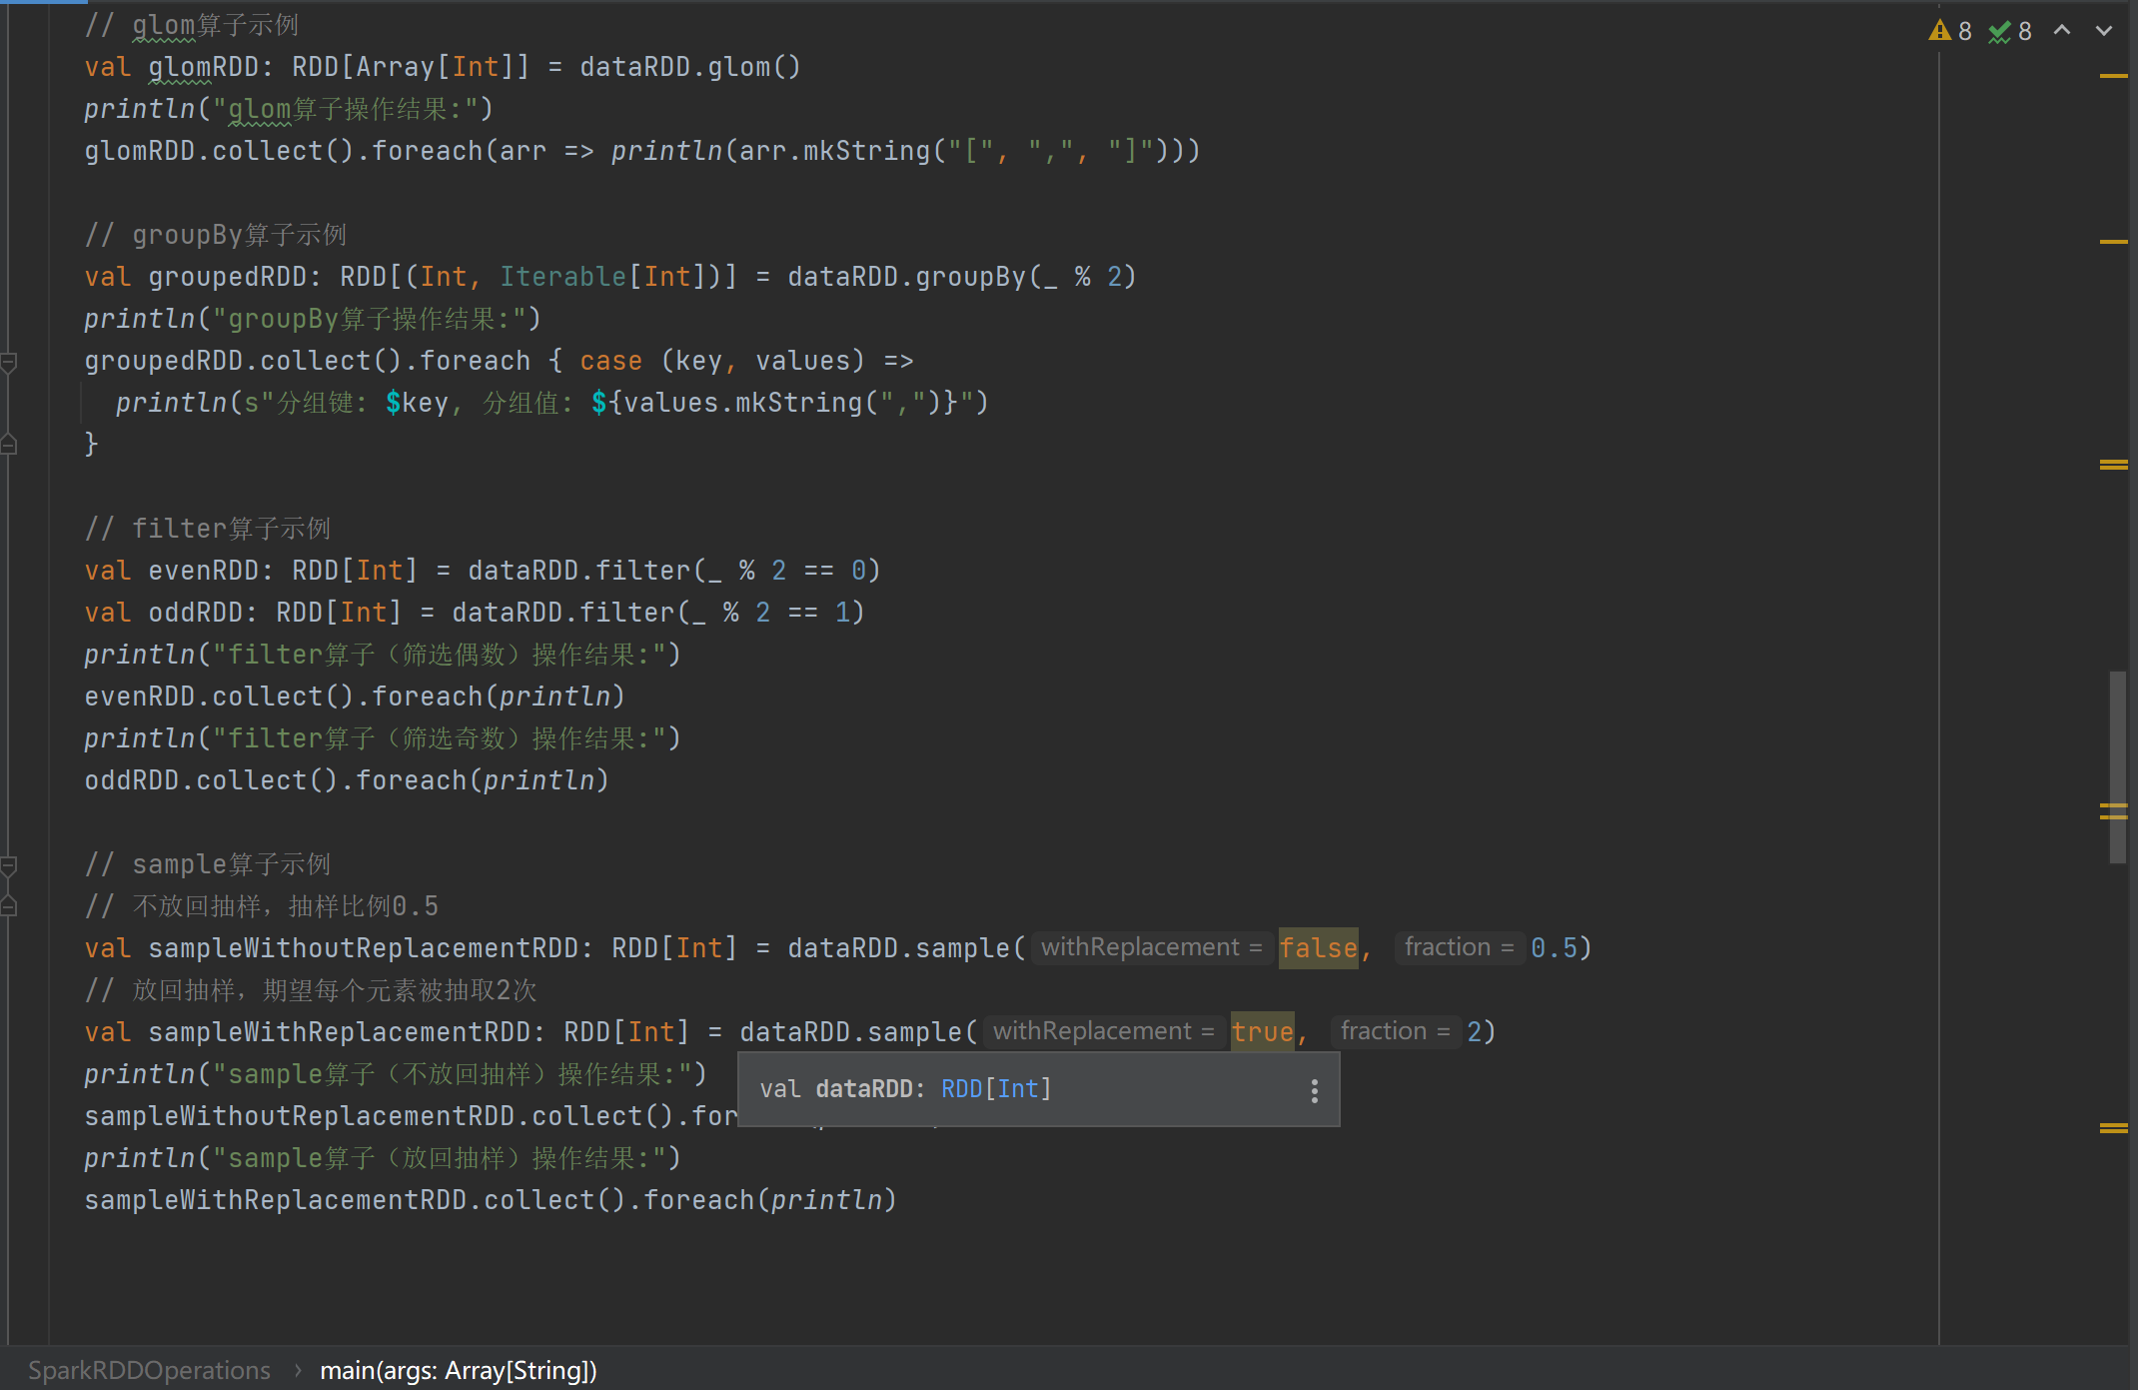Image resolution: width=2138 pixels, height=1390 pixels.
Task: Click warning stripe mark near groupBy comment
Action: (2113, 242)
